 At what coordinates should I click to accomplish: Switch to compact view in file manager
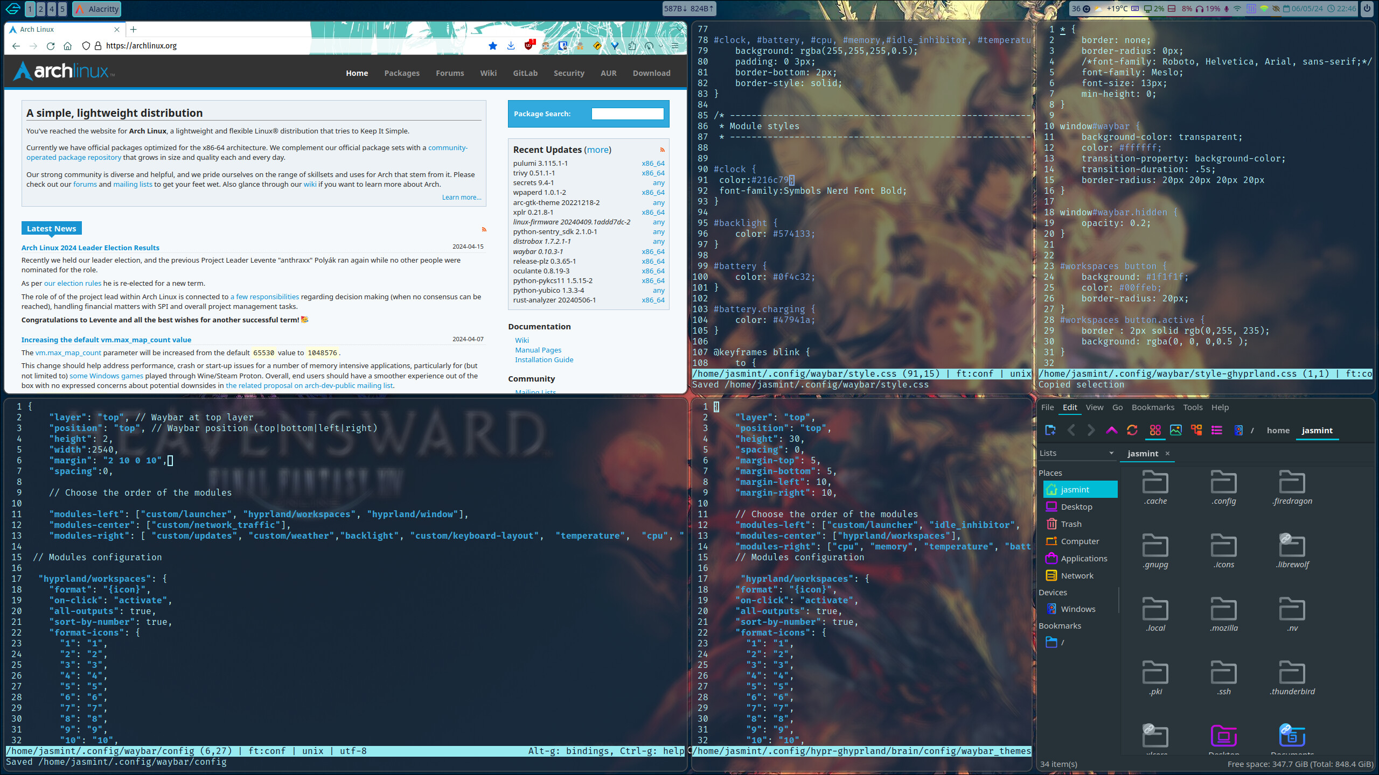click(x=1196, y=430)
